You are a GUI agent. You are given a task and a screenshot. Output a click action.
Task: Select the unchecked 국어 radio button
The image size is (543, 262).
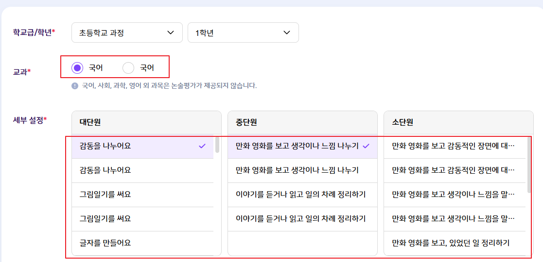click(x=128, y=68)
